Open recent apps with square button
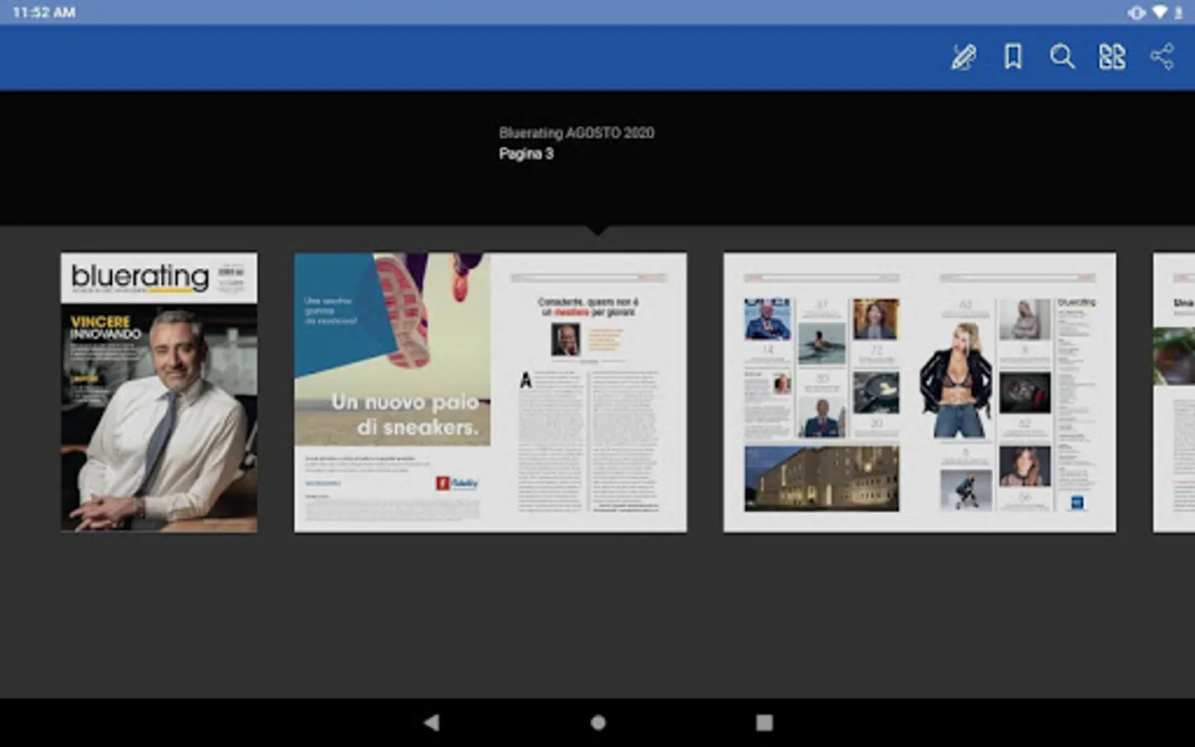This screenshot has width=1195, height=747. click(x=764, y=723)
